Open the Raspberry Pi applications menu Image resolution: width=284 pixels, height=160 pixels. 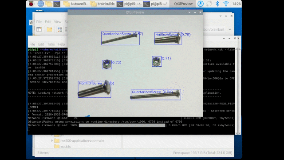(x=31, y=4)
